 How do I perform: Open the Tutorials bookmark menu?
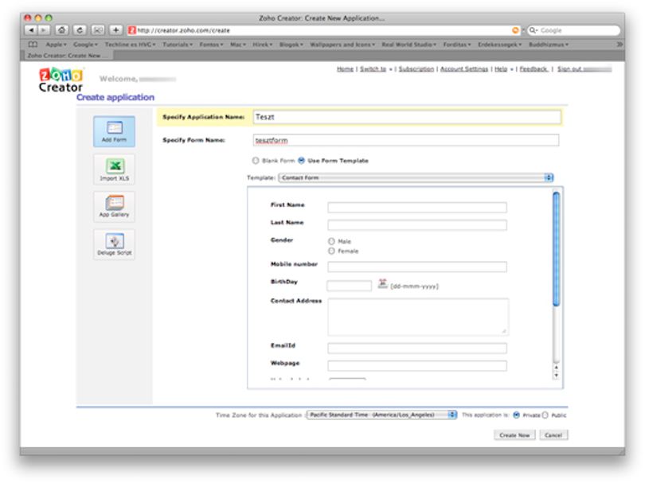point(178,45)
